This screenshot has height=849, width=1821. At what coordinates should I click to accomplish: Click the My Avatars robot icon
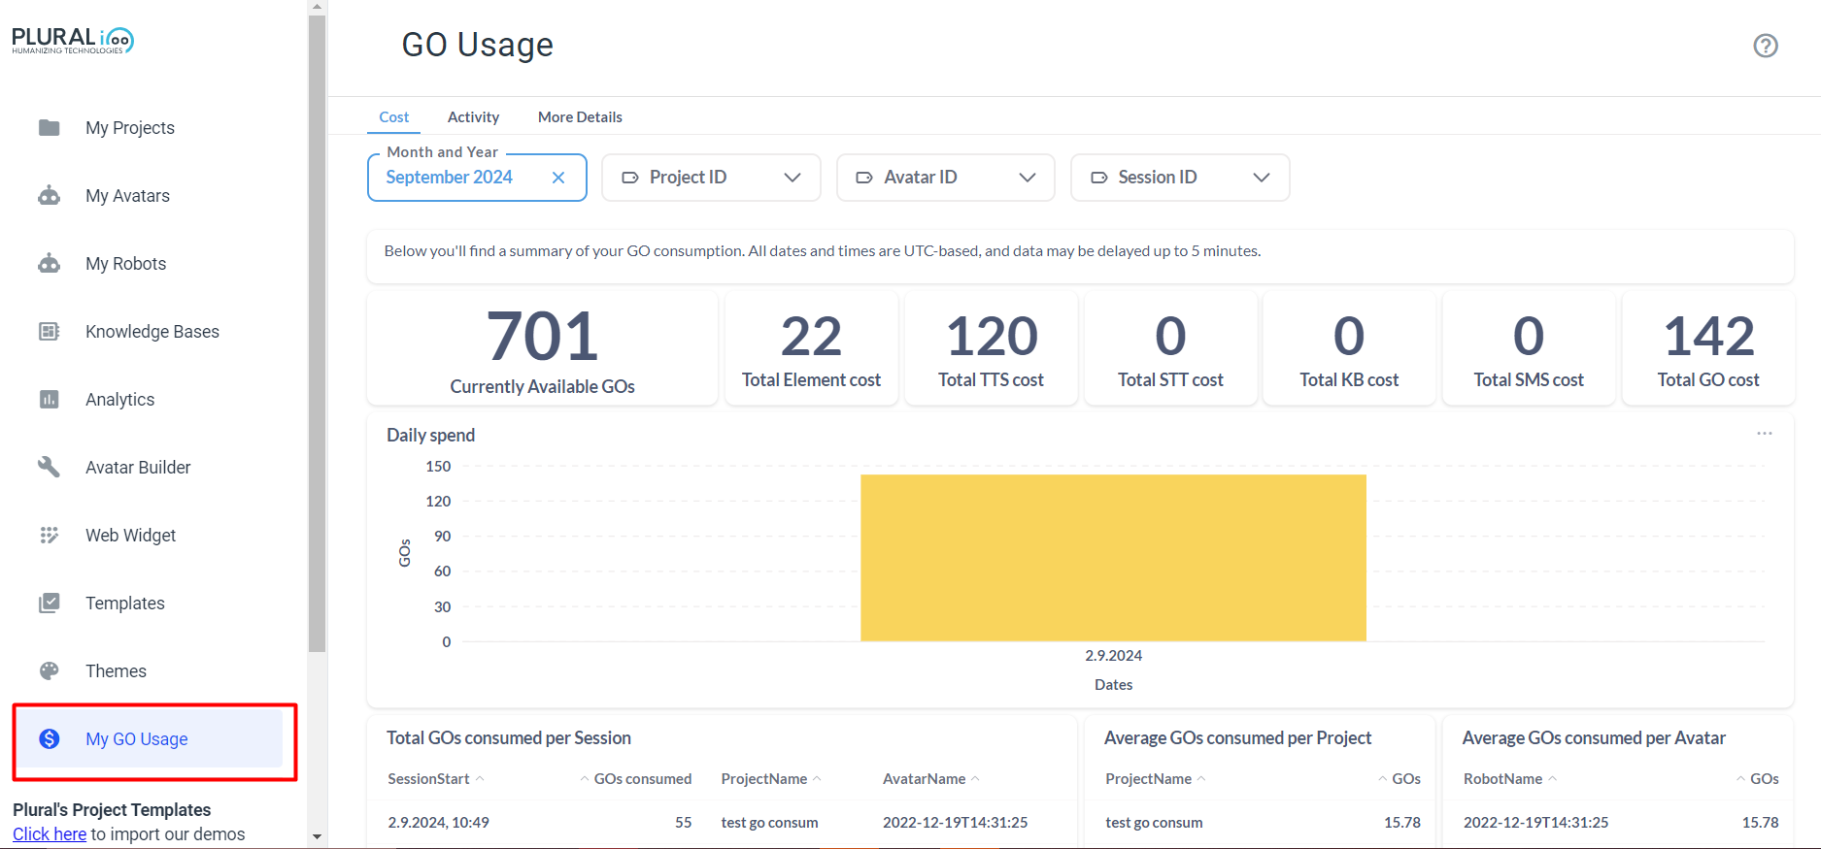point(50,195)
